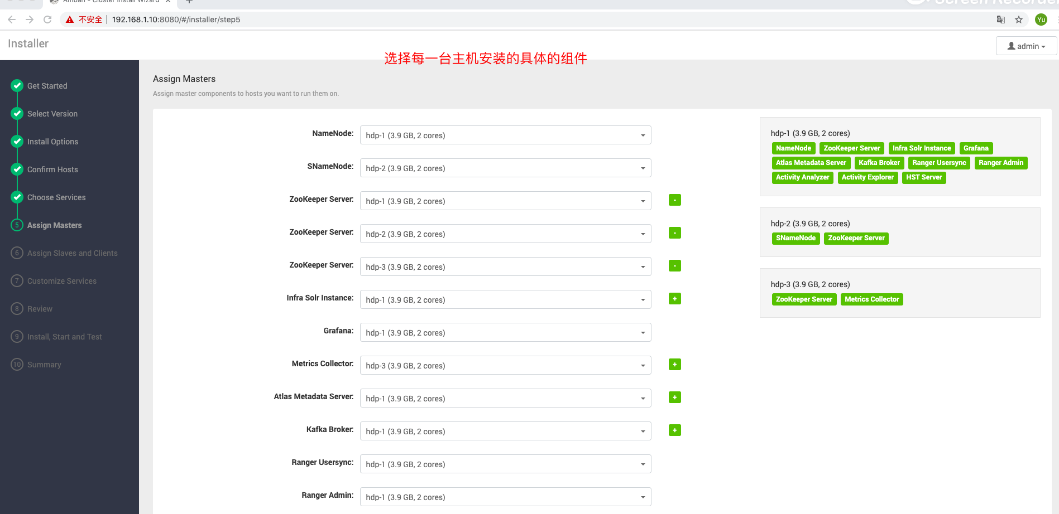Open the Kafka Broker host dropdown
The height and width of the screenshot is (514, 1059).
coord(505,431)
